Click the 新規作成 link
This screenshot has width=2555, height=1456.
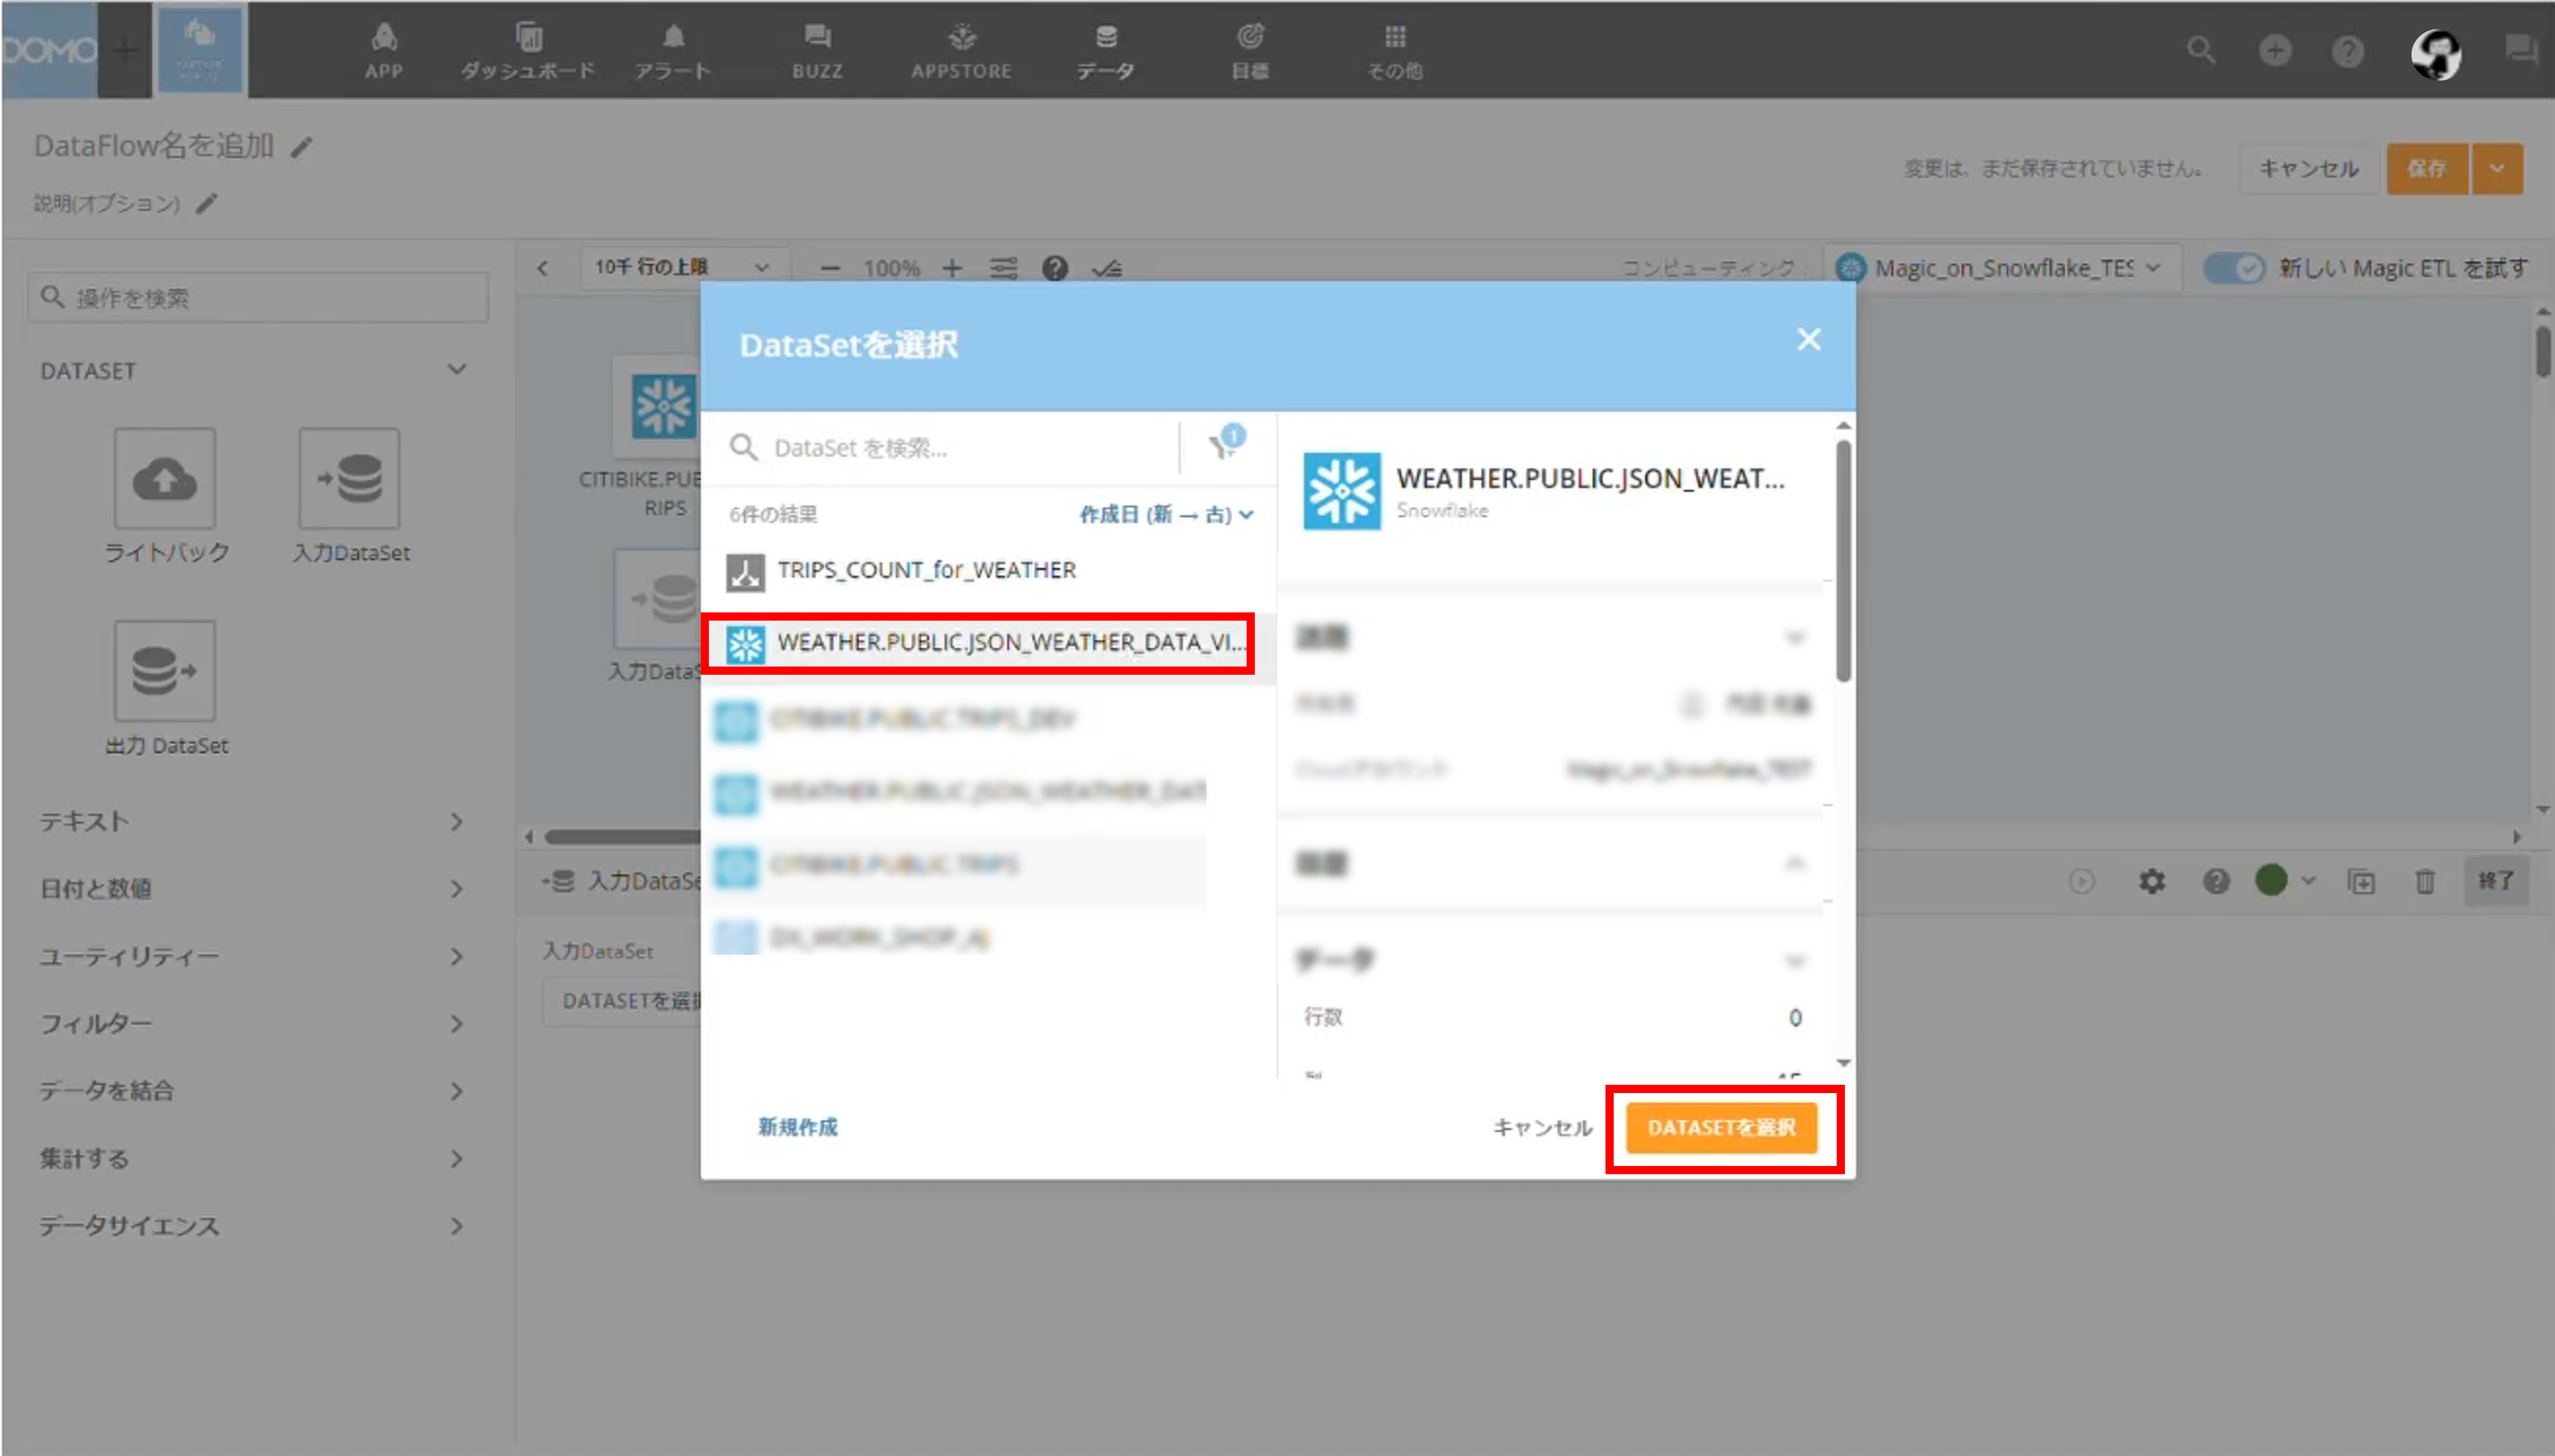click(797, 1127)
